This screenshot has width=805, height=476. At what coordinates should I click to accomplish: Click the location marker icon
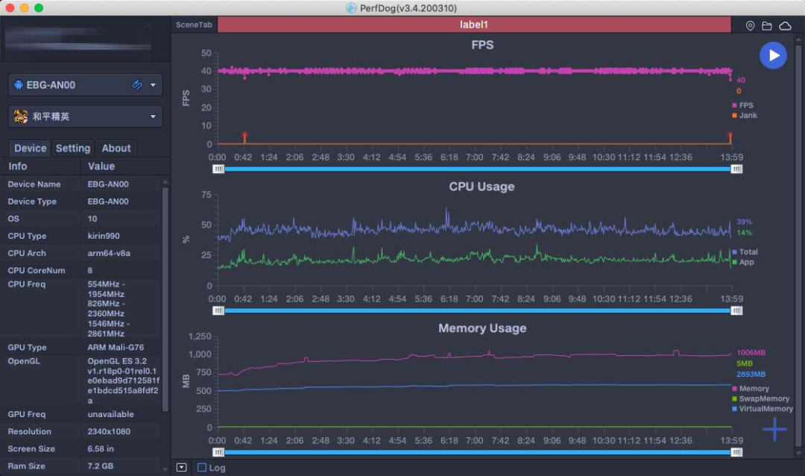click(750, 25)
